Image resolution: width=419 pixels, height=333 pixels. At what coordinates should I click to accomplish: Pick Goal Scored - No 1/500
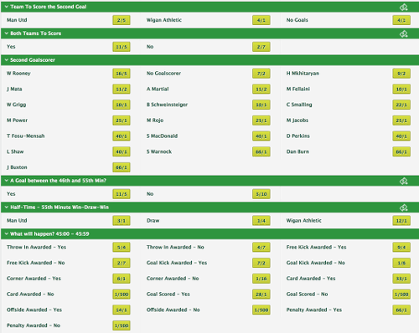pos(401,295)
